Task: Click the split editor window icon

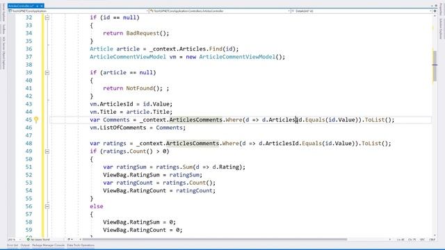Action: tap(435, 11)
